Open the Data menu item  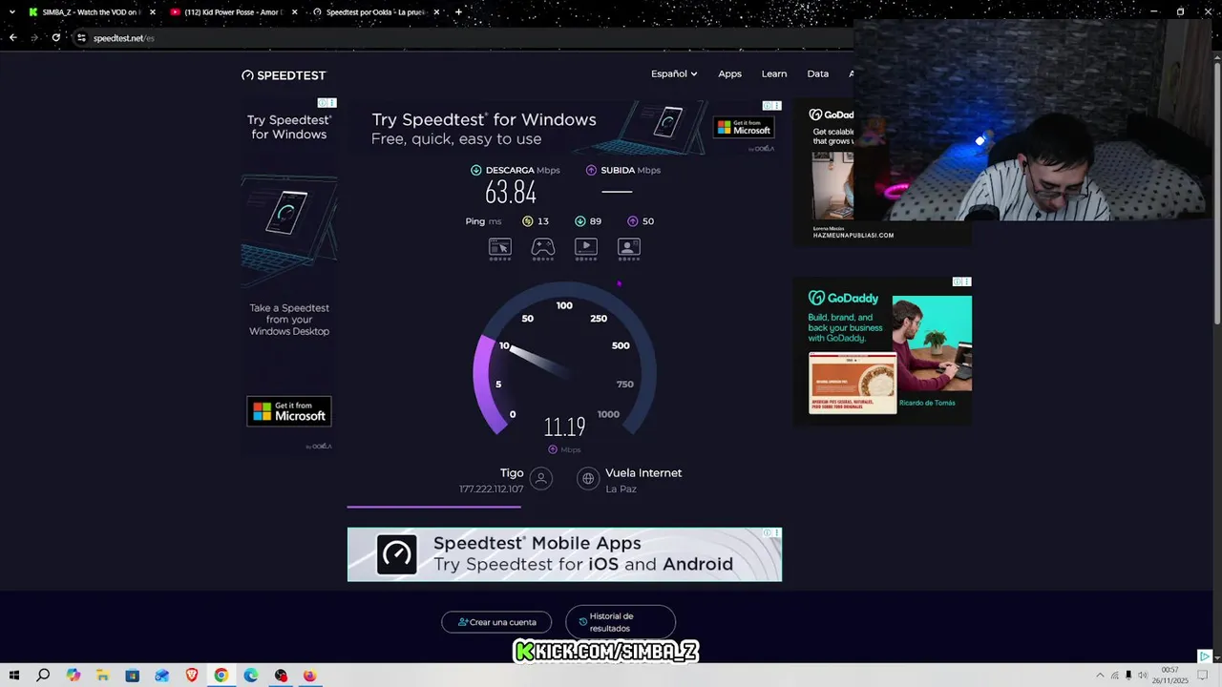(x=818, y=73)
